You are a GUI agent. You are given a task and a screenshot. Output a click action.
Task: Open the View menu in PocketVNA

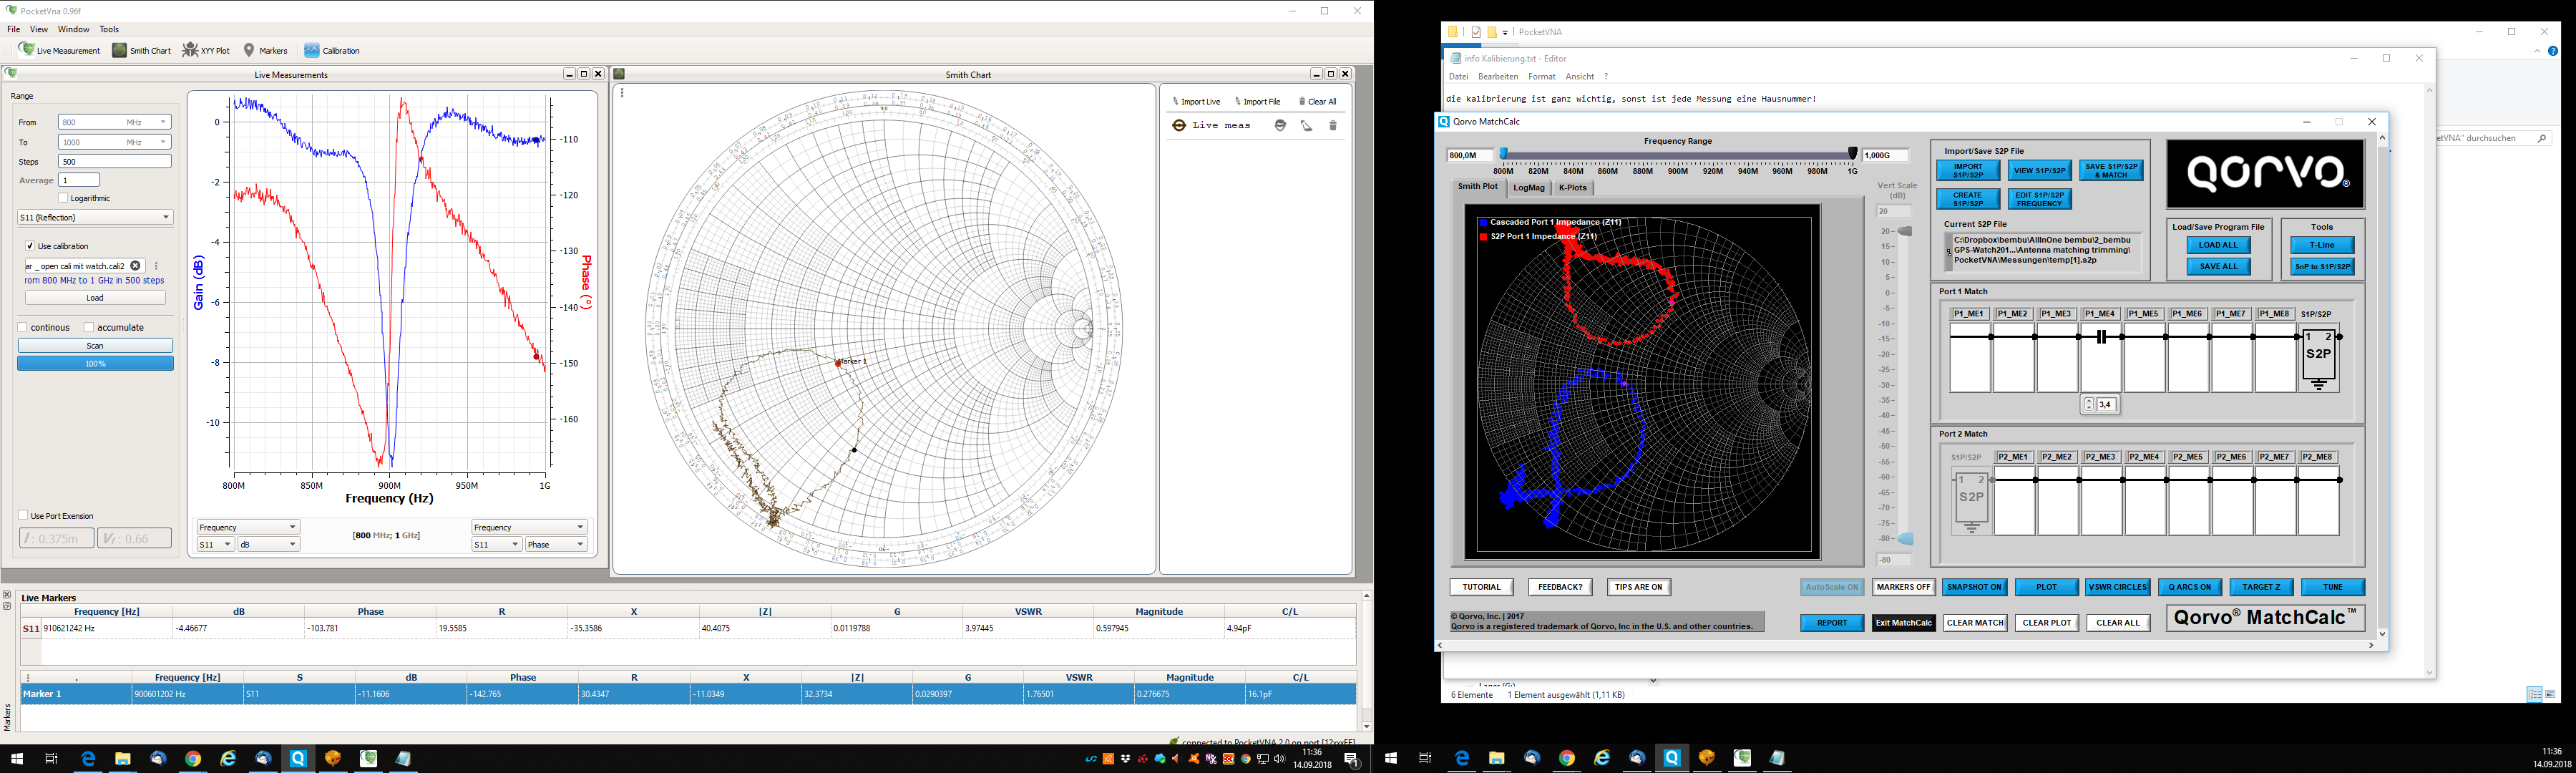click(39, 29)
